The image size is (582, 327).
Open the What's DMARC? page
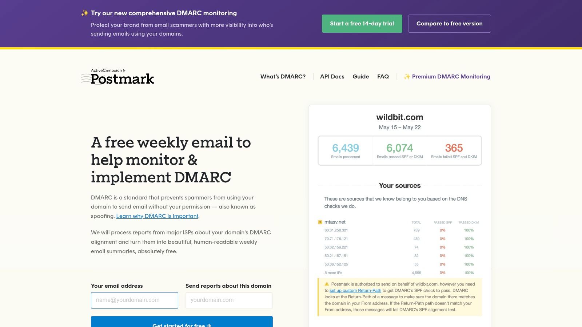click(x=283, y=76)
